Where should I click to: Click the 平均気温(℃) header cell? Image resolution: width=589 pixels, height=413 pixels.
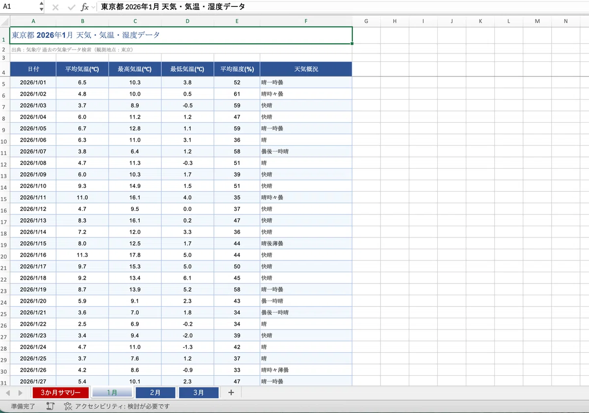(x=82, y=69)
